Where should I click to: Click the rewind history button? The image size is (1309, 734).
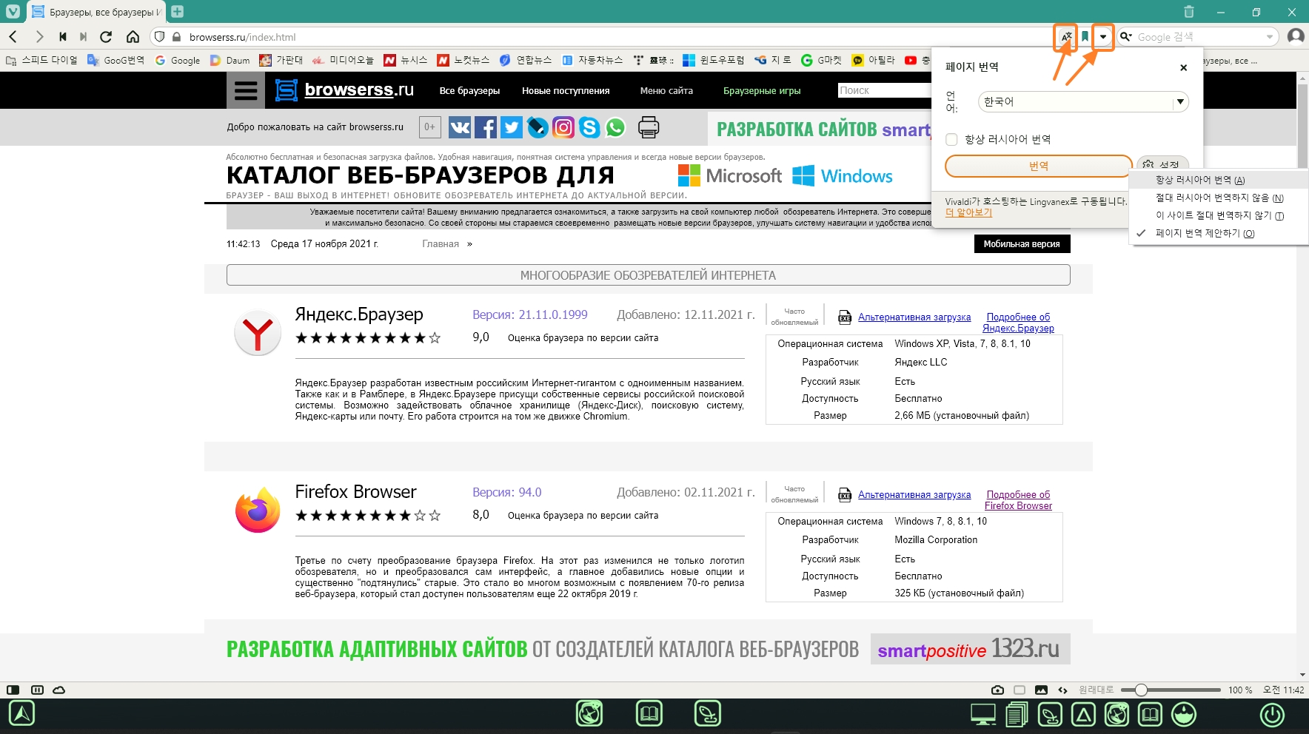click(63, 36)
